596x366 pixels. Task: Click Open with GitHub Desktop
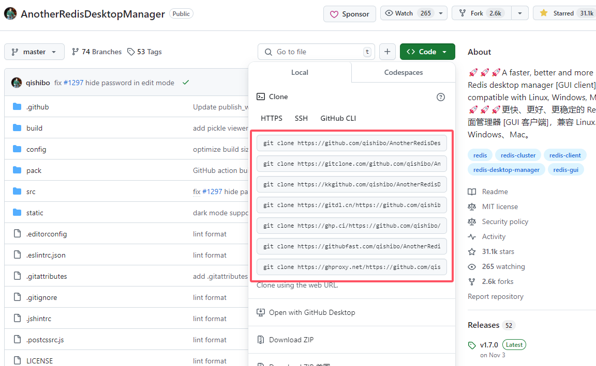point(311,312)
